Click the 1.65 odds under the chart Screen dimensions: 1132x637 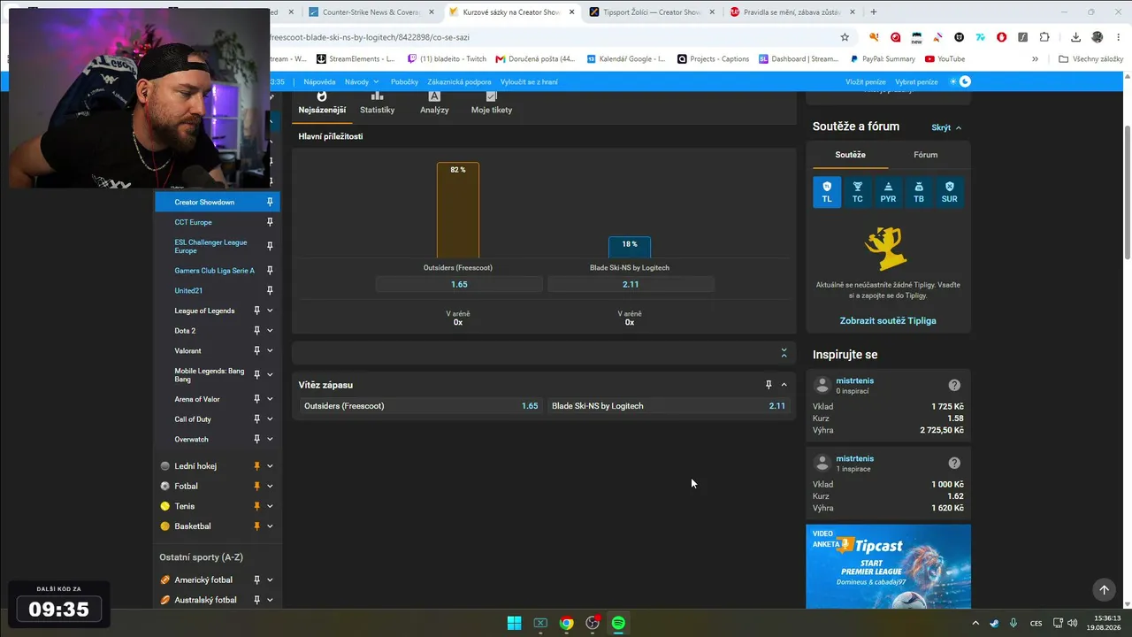(459, 284)
